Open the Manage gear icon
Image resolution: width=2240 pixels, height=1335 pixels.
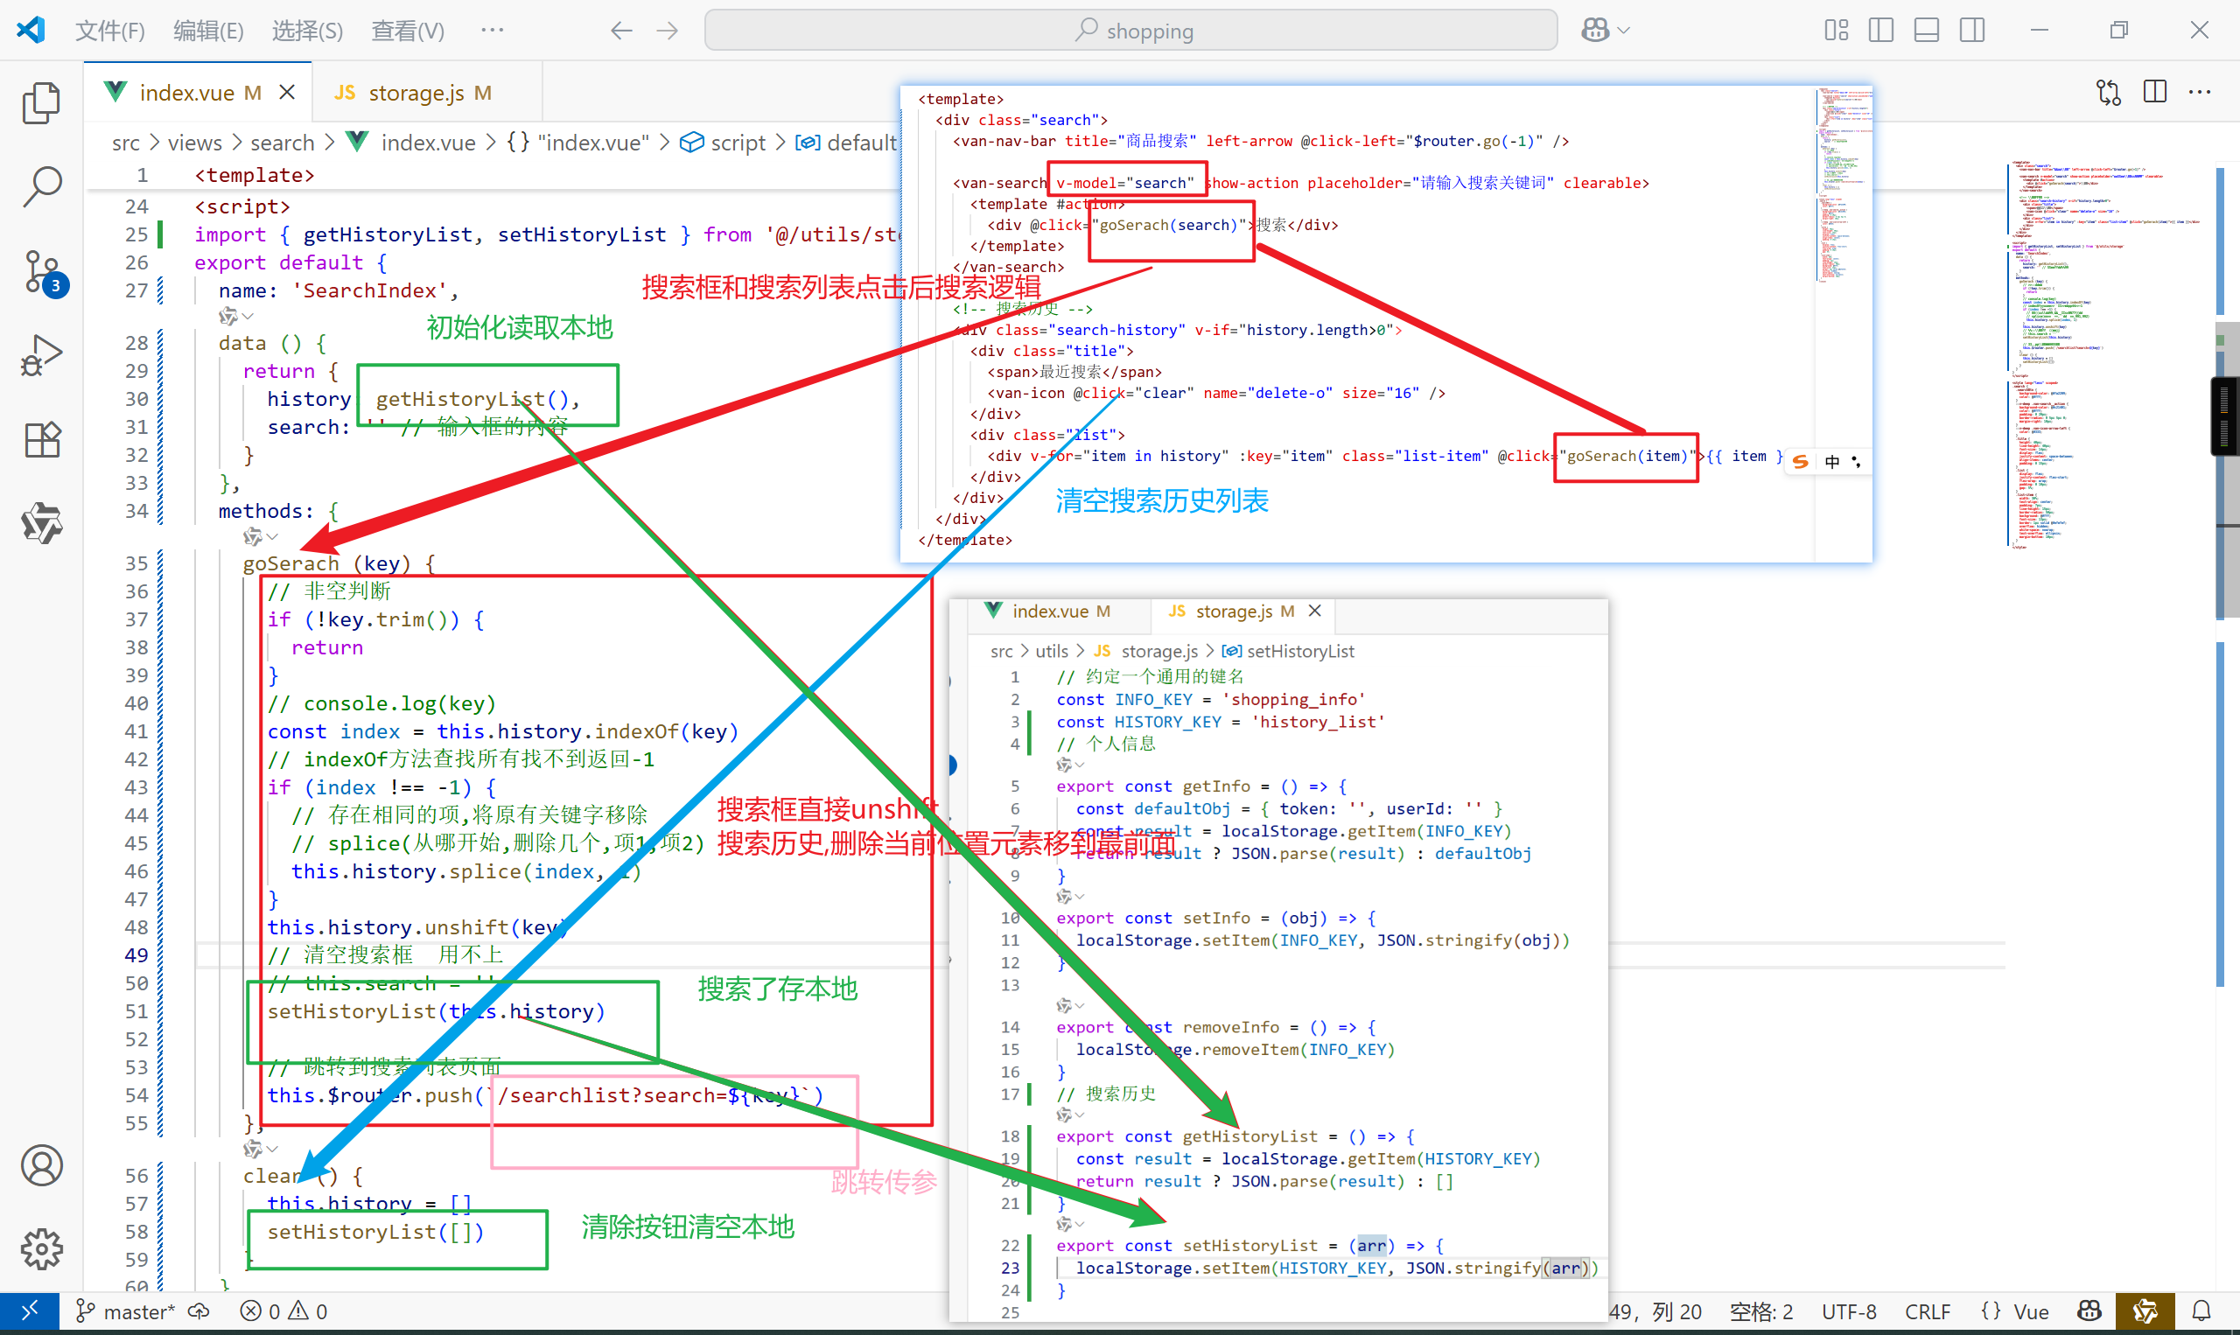pos(41,1248)
